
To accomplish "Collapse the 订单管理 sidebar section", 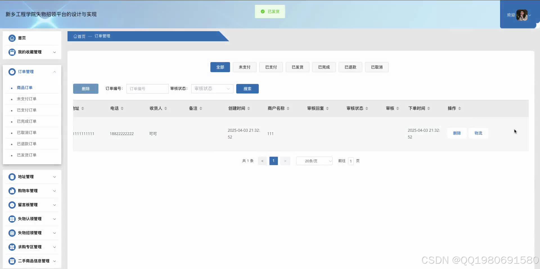I will (x=55, y=72).
